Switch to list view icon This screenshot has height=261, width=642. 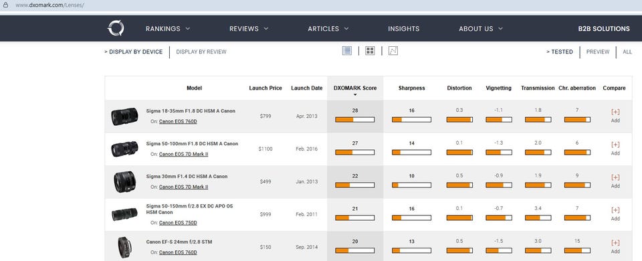(x=347, y=50)
